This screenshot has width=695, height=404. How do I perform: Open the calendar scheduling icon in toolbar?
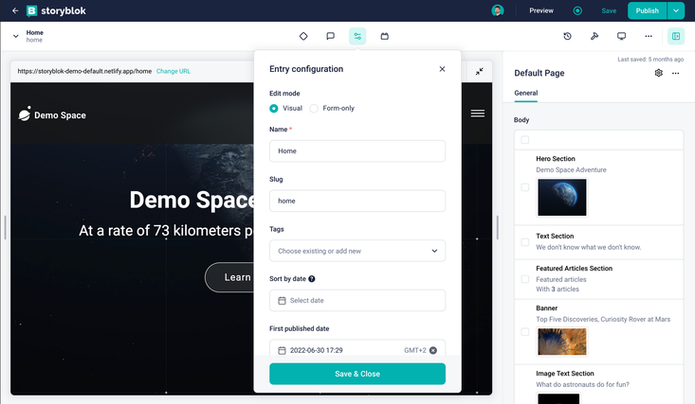point(384,36)
